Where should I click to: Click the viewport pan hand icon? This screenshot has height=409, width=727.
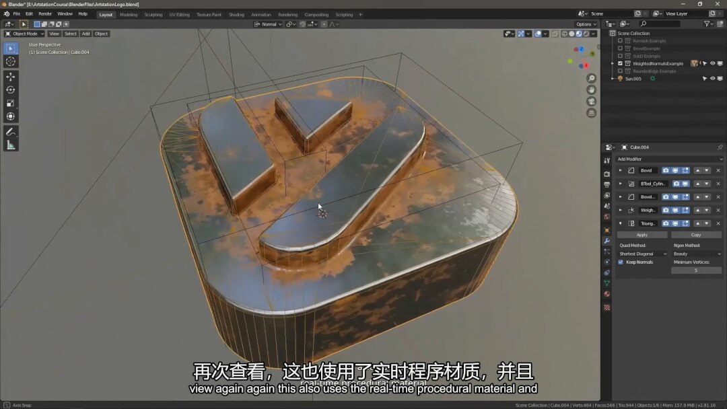pos(591,90)
